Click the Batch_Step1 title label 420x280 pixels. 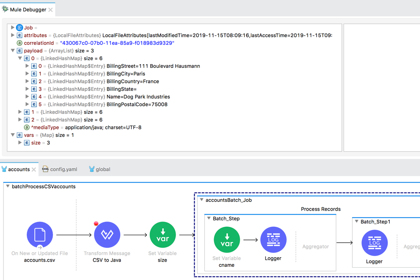[x=375, y=222]
